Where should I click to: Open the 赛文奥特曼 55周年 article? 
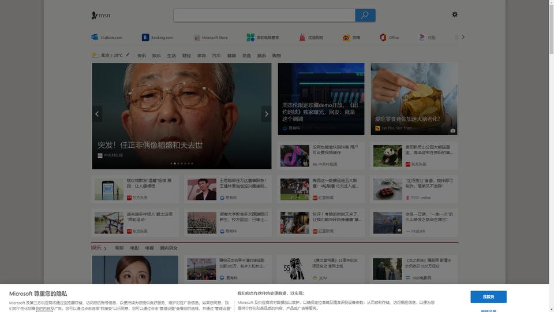321,269
